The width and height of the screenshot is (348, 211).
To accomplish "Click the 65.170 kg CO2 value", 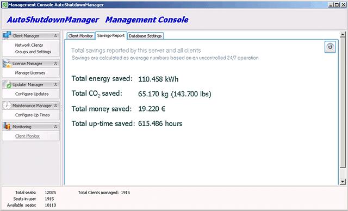I will (x=175, y=94).
